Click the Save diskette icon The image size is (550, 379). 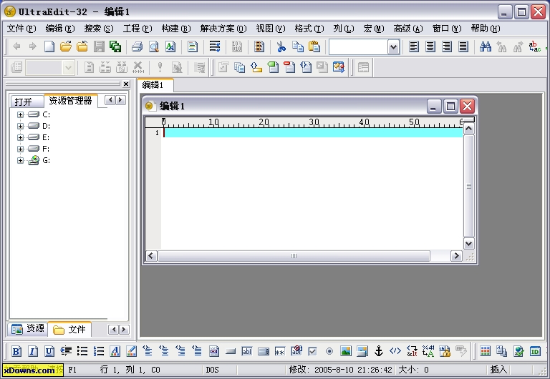pos(99,46)
